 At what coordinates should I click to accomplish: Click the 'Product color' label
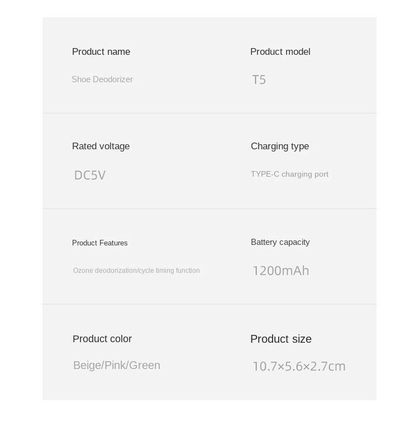click(x=102, y=339)
